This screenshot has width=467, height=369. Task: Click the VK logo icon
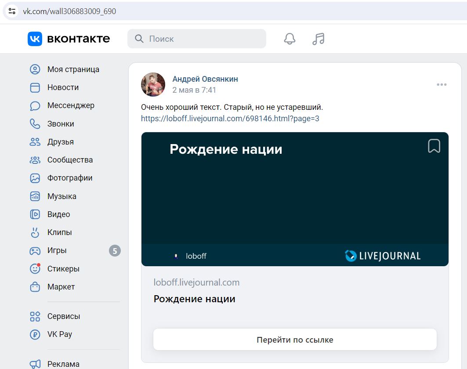click(x=35, y=39)
